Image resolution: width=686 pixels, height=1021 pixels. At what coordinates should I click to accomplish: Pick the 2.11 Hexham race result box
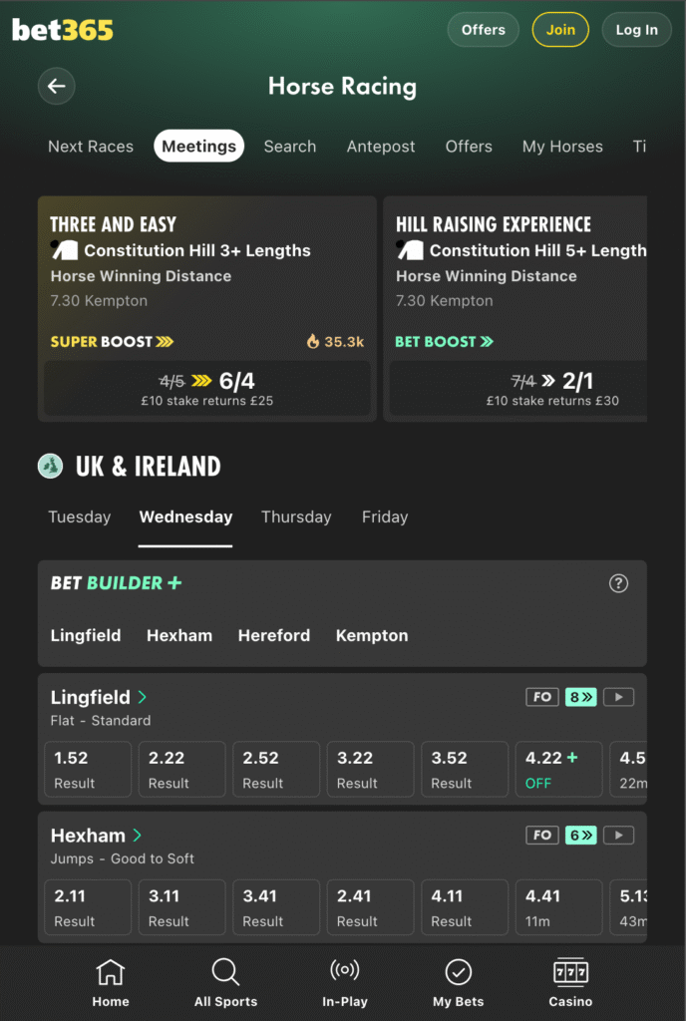click(x=87, y=907)
